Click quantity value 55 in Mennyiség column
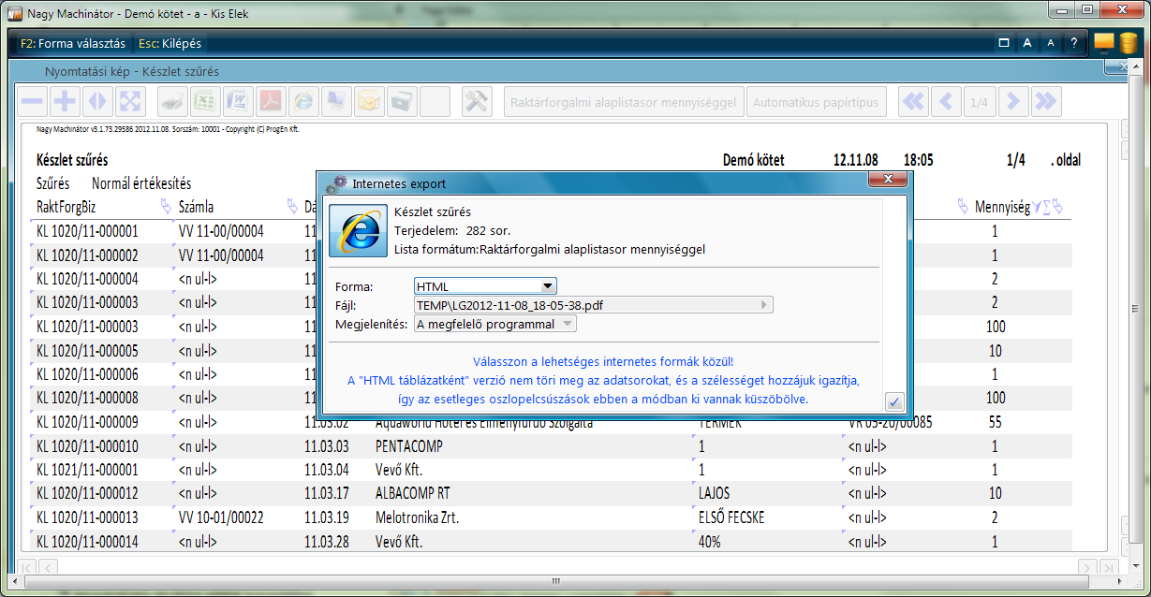1151x597 pixels. point(995,422)
